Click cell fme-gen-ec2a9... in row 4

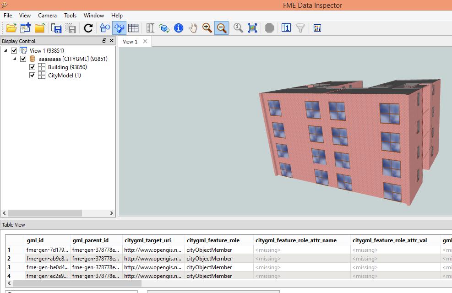(x=48, y=276)
